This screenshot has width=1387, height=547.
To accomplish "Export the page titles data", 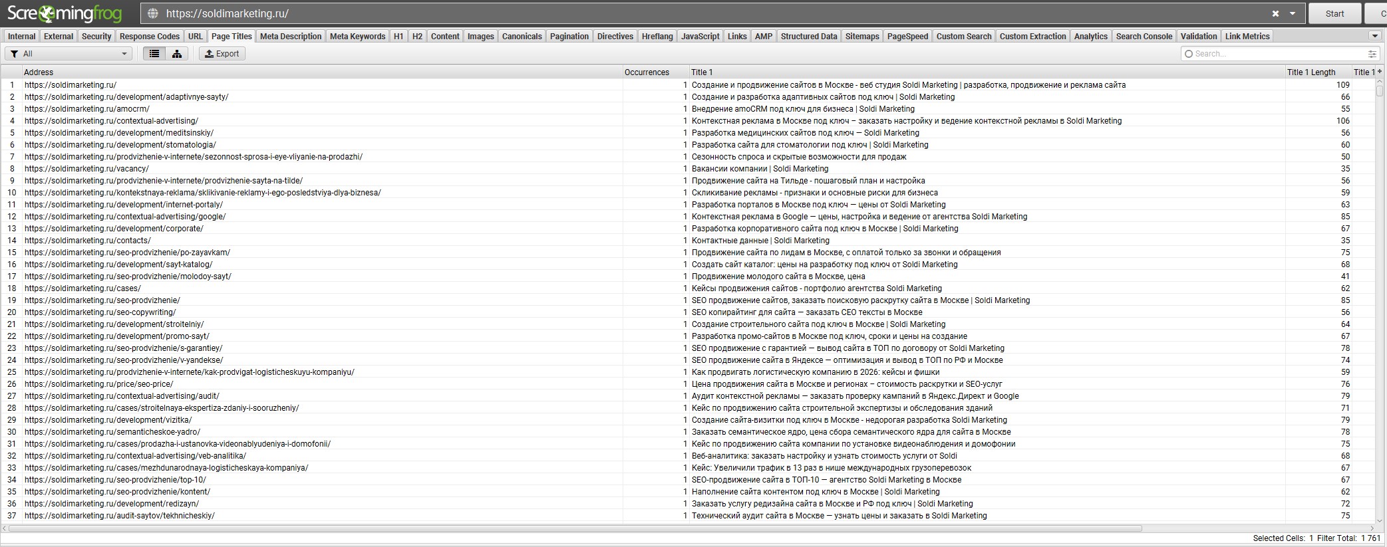I will point(222,54).
